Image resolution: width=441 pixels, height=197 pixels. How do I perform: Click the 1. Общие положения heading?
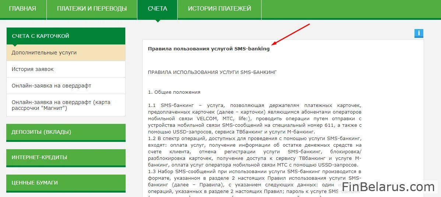174,92
